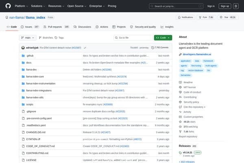Open the Insights tab

(167, 27)
